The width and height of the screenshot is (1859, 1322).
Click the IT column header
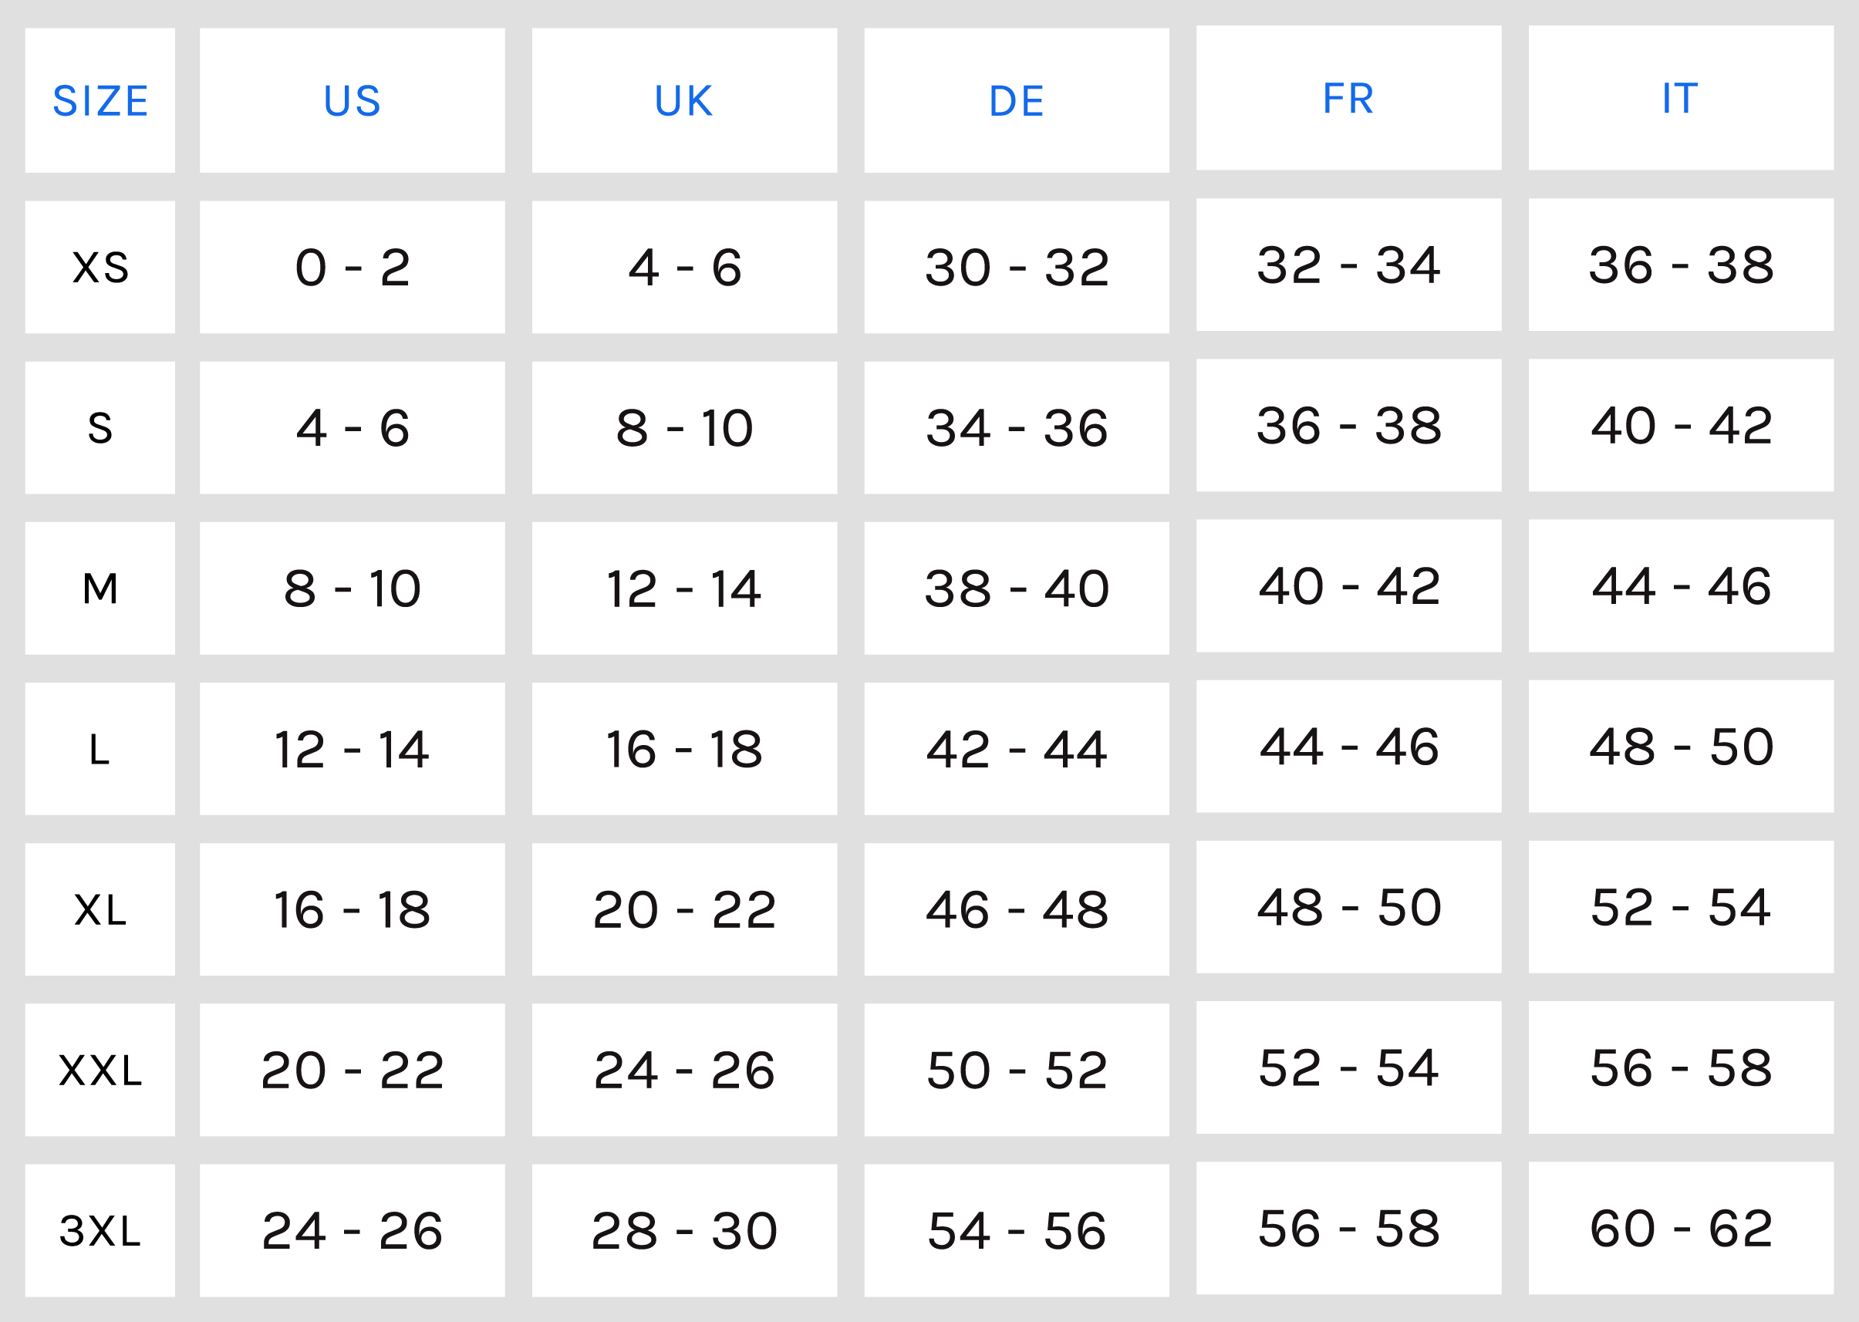pyautogui.click(x=1680, y=99)
